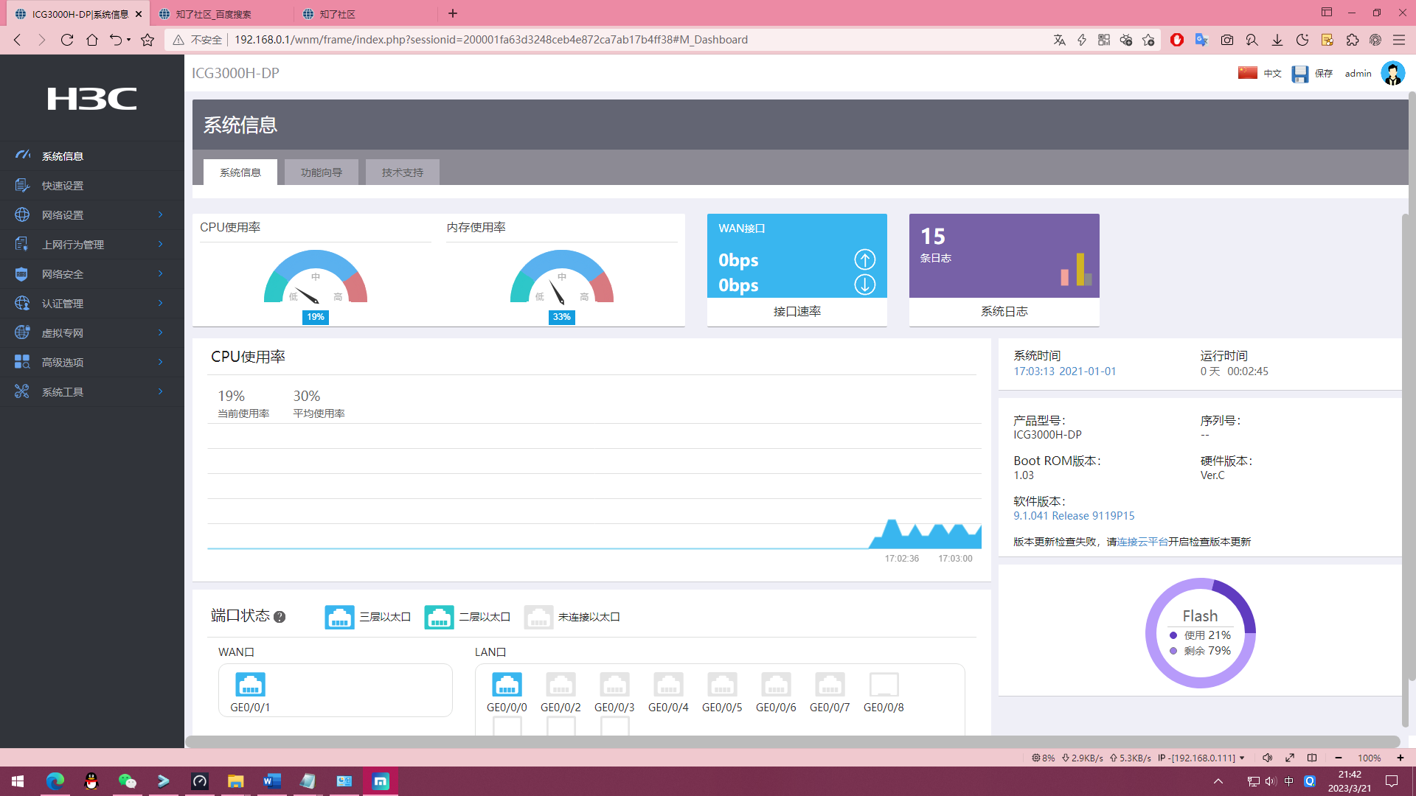Switch to the 技术支持 tab
Viewport: 1416px width, 796px height.
coord(403,172)
